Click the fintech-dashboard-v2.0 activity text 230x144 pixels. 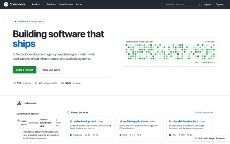pos(46,123)
